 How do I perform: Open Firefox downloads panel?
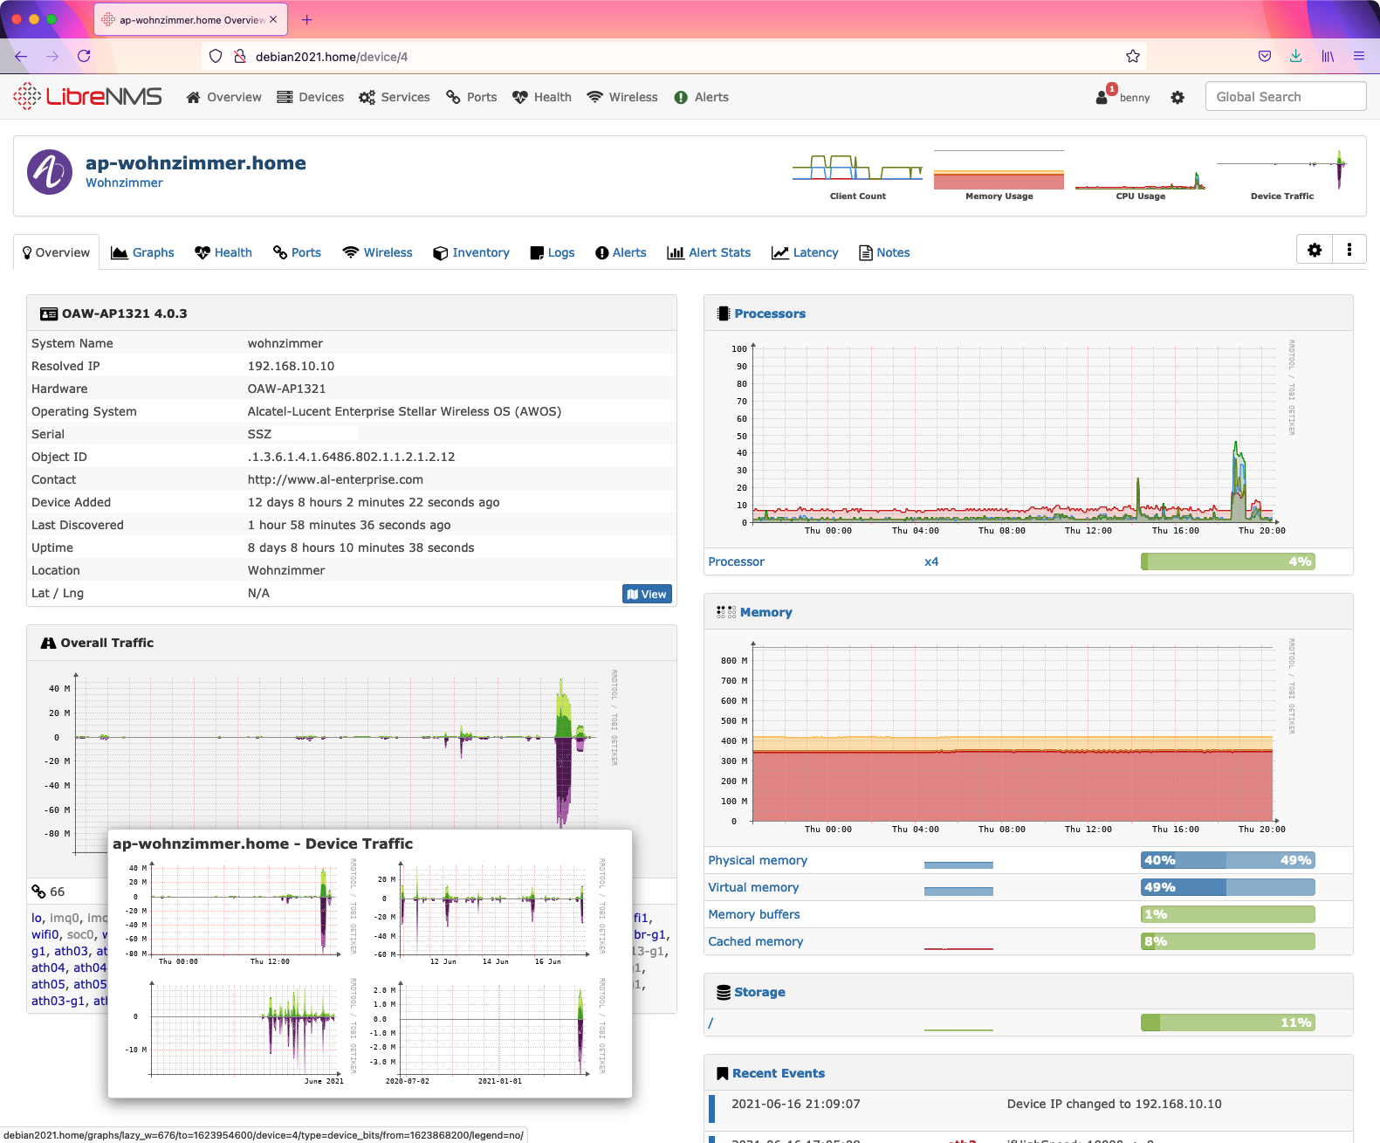pos(1295,57)
